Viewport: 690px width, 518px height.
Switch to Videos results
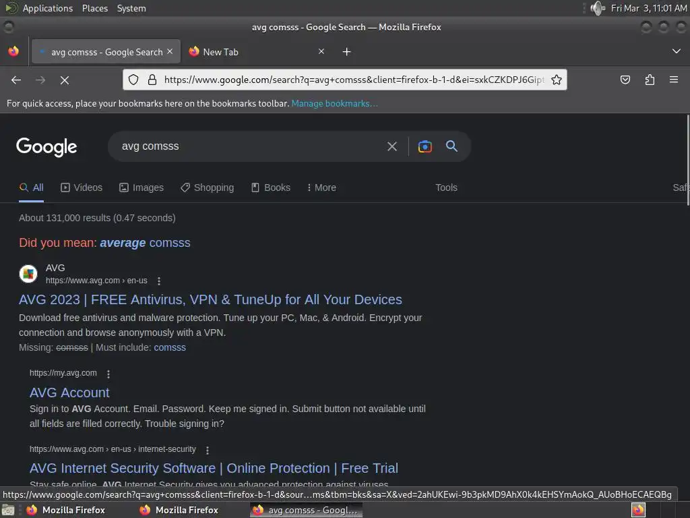[x=82, y=188]
